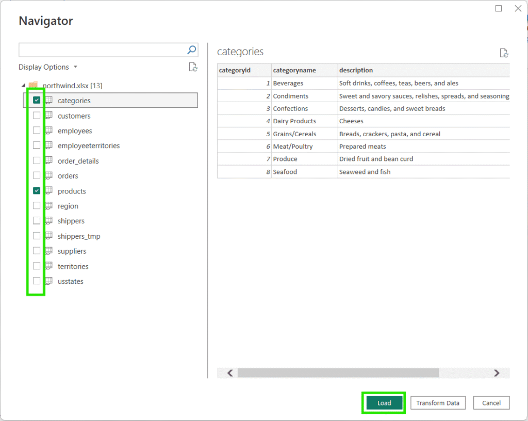
Task: Check the orders checkbox
Action: point(36,175)
